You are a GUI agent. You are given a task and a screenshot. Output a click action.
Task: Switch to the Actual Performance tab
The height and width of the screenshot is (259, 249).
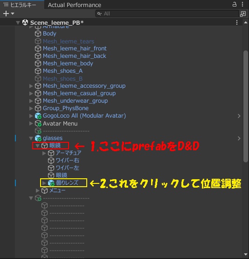point(75,5)
